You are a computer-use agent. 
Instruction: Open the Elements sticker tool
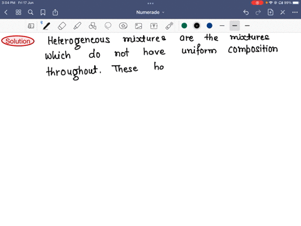click(x=123, y=26)
